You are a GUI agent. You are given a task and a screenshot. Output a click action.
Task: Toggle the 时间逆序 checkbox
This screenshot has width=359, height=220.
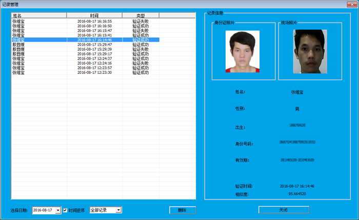[x=65, y=210]
